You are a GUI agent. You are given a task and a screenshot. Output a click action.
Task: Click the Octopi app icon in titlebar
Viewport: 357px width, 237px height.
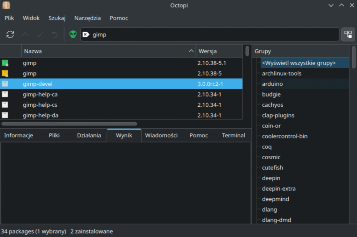pos(6,5)
